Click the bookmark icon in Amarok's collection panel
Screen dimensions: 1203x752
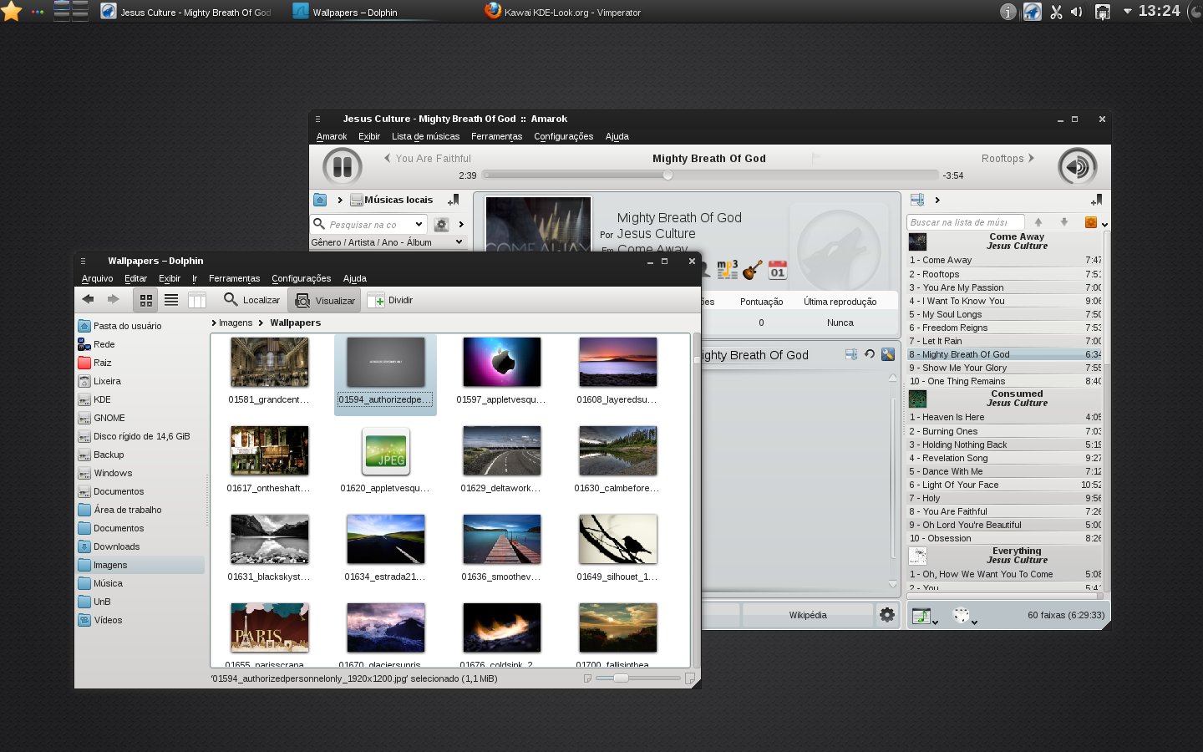tap(454, 200)
